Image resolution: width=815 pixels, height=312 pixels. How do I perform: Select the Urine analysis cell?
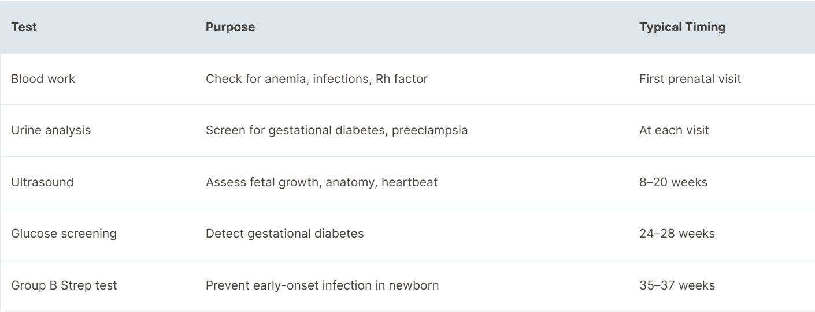pos(51,131)
